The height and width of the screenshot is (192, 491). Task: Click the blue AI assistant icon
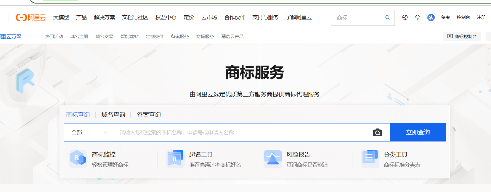click(431, 17)
